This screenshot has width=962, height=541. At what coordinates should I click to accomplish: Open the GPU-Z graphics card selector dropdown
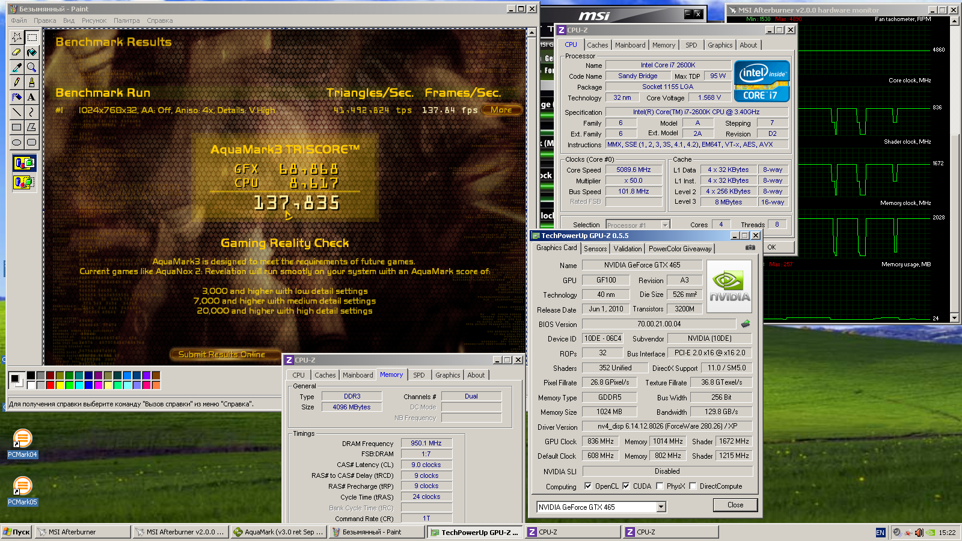(x=661, y=507)
